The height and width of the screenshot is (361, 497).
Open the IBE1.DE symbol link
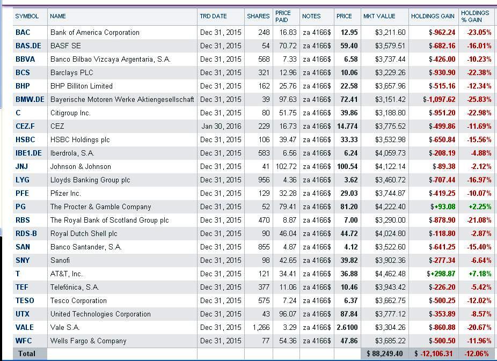coord(28,153)
